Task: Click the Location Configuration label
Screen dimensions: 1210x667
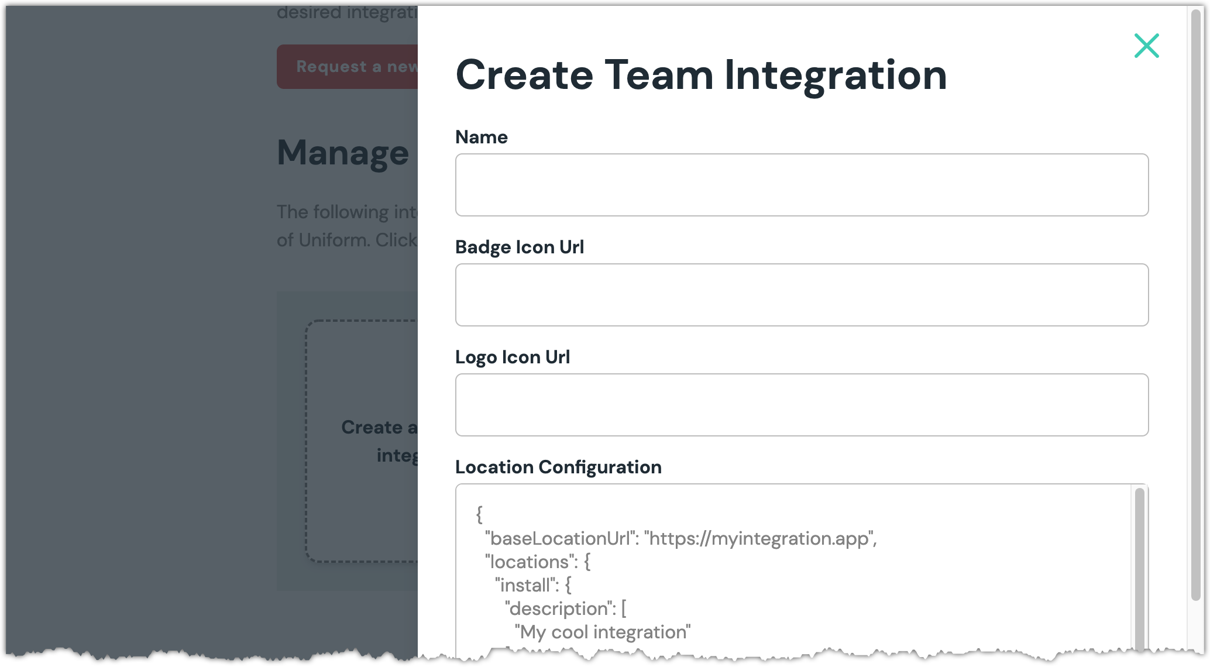Action: point(558,467)
